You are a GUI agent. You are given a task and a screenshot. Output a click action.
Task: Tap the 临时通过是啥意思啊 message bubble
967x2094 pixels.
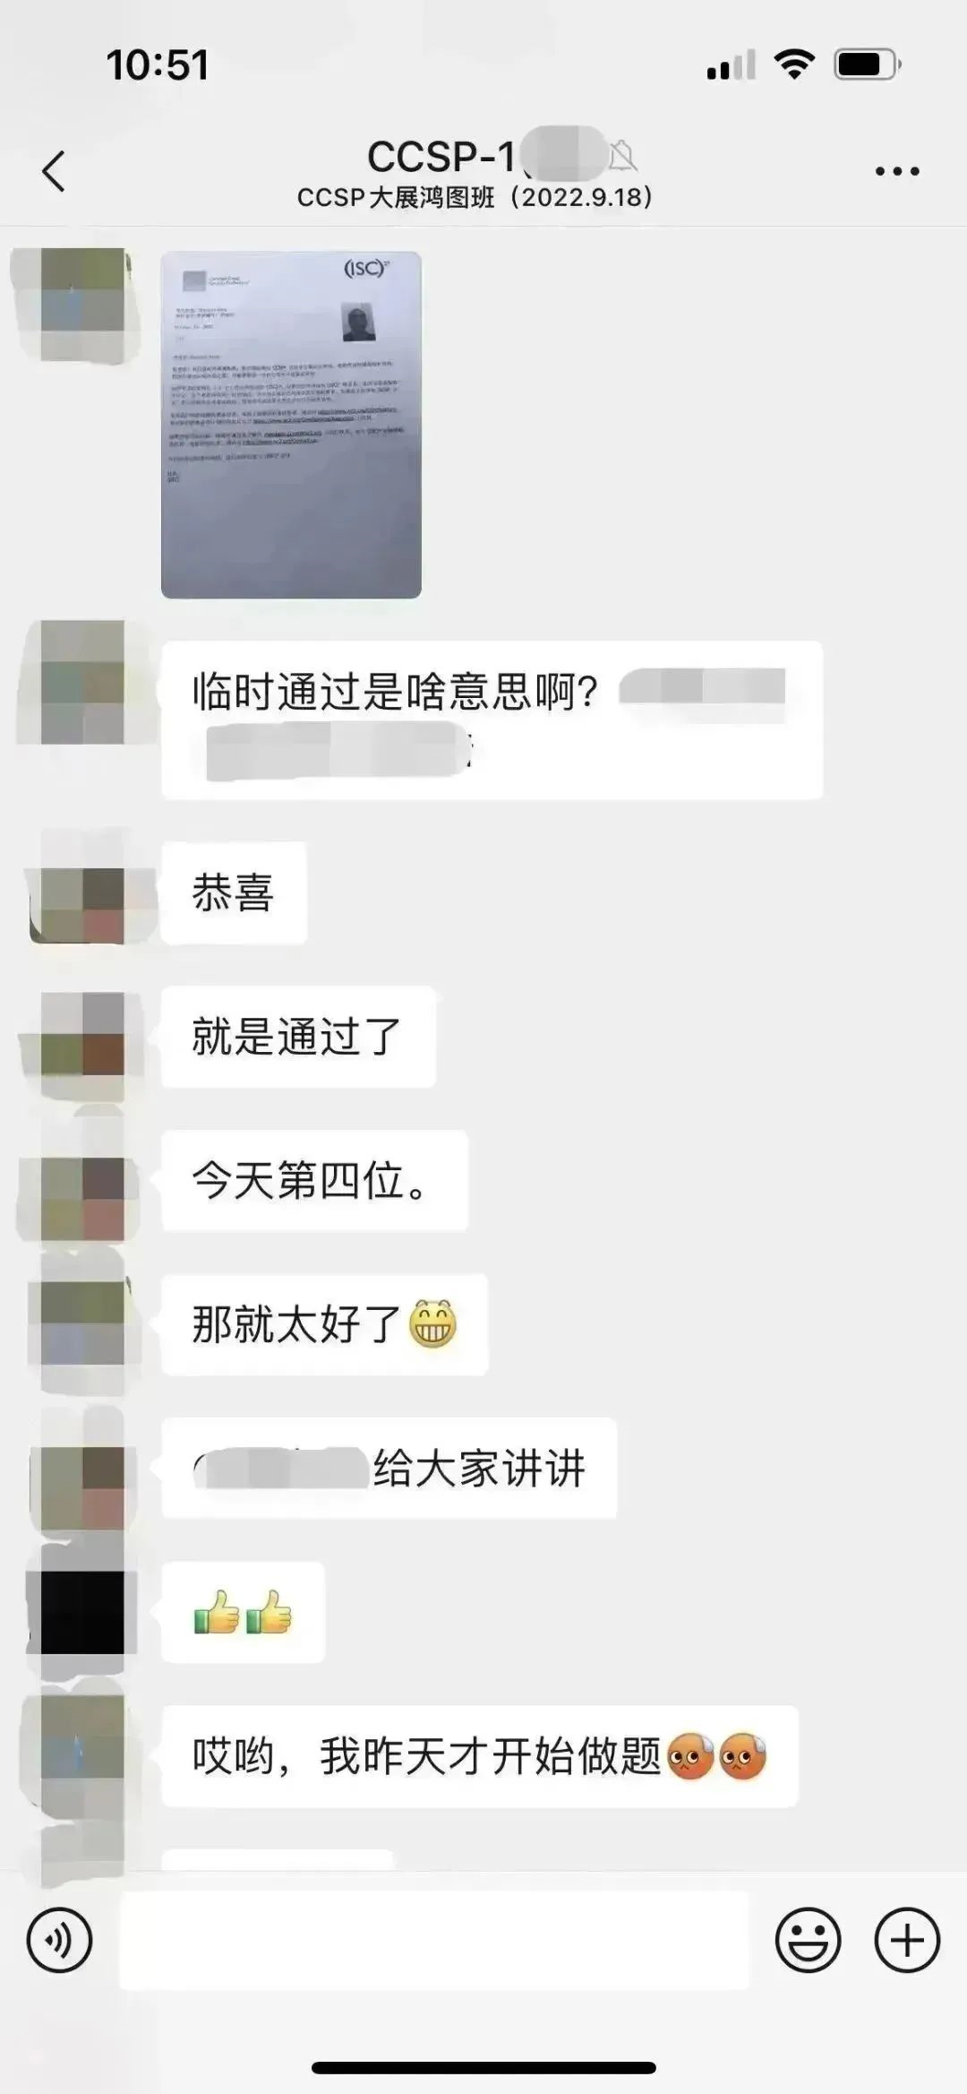(x=492, y=720)
